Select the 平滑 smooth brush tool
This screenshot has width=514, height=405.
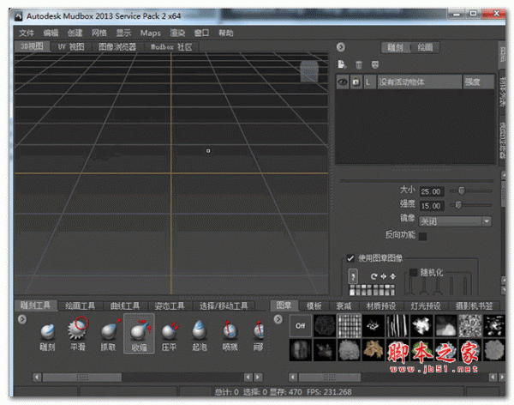[77, 330]
